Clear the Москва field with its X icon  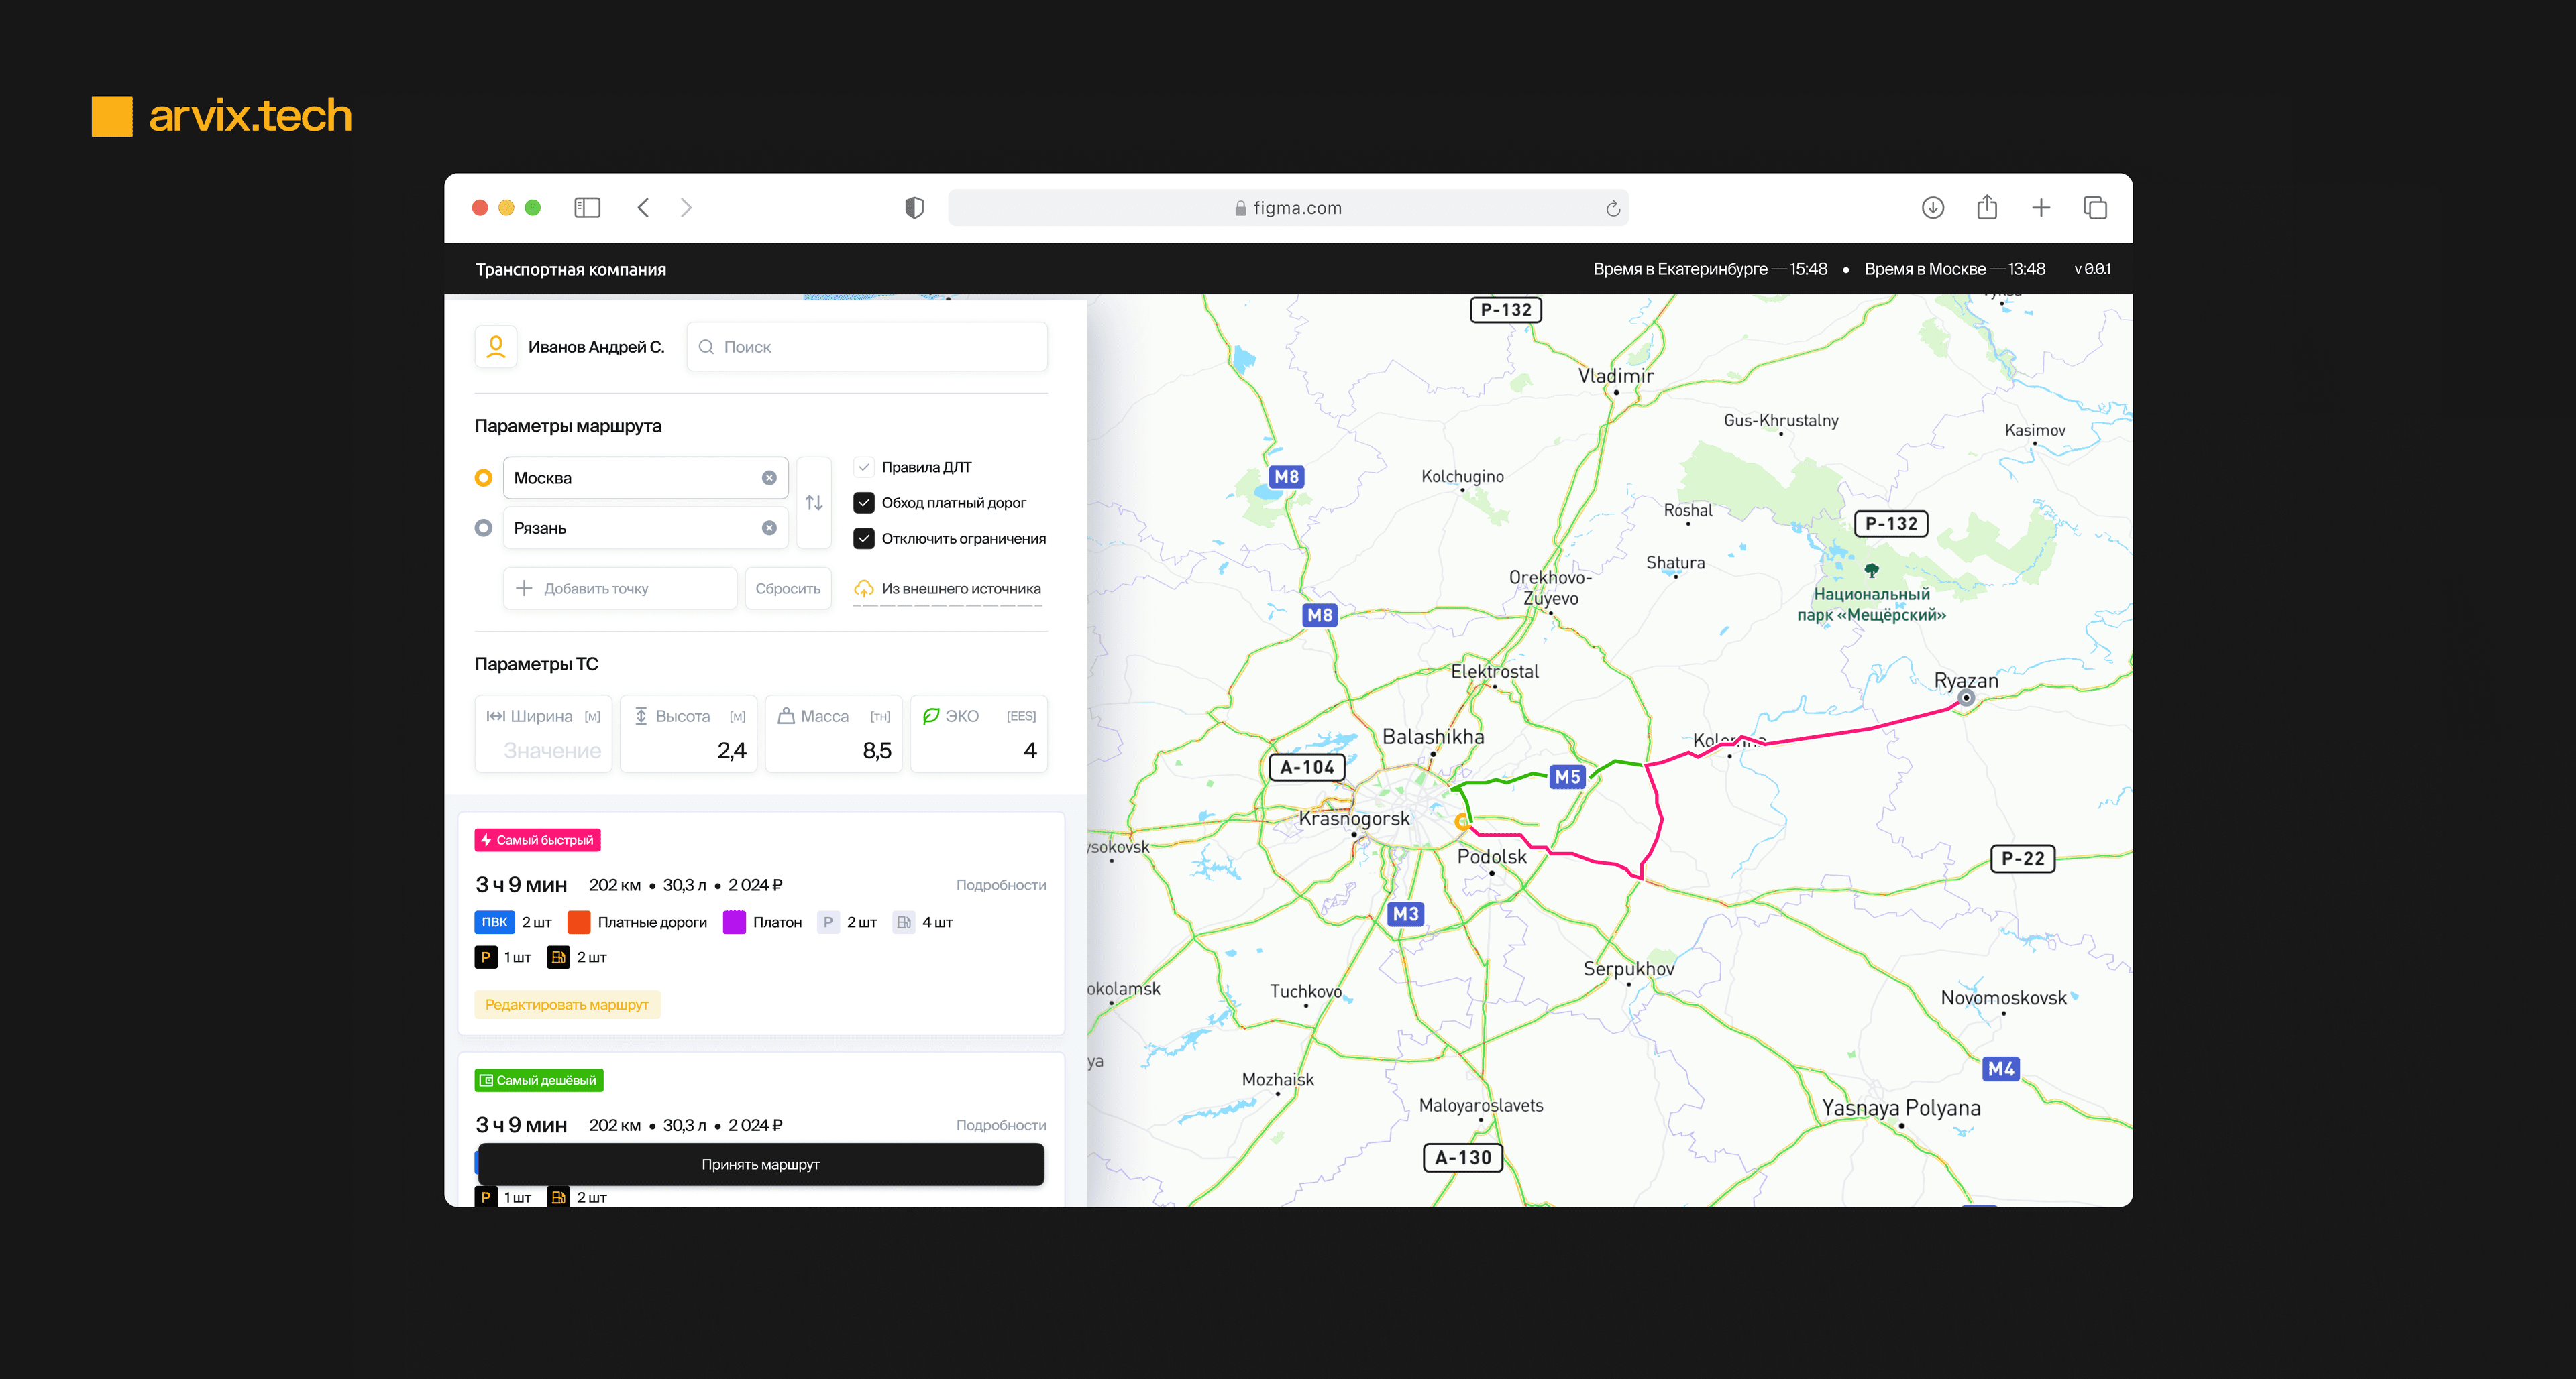pyautogui.click(x=769, y=477)
